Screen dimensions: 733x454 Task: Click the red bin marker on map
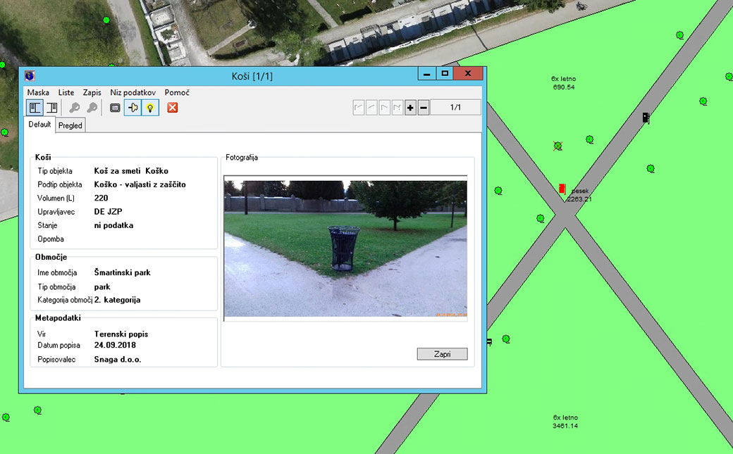coord(562,189)
